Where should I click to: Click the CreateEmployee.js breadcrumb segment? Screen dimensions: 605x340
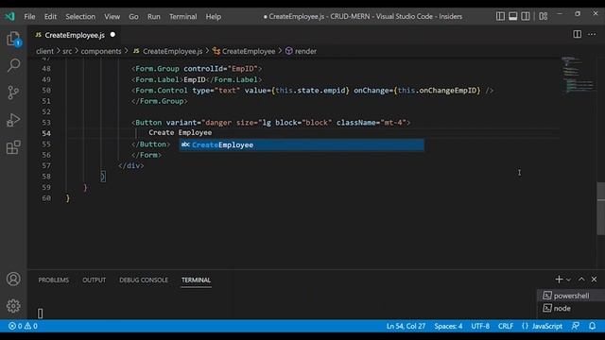coord(168,51)
